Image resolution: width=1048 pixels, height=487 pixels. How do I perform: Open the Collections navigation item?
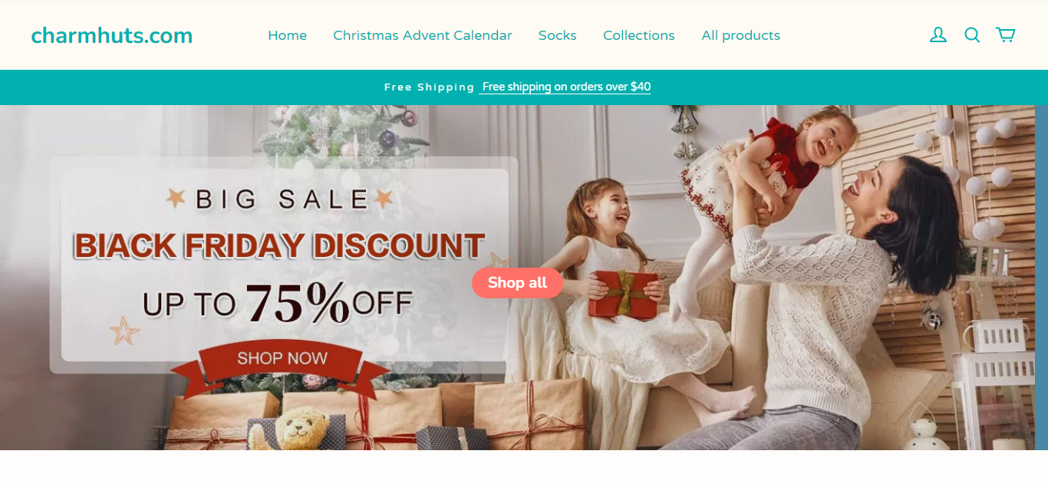point(638,35)
